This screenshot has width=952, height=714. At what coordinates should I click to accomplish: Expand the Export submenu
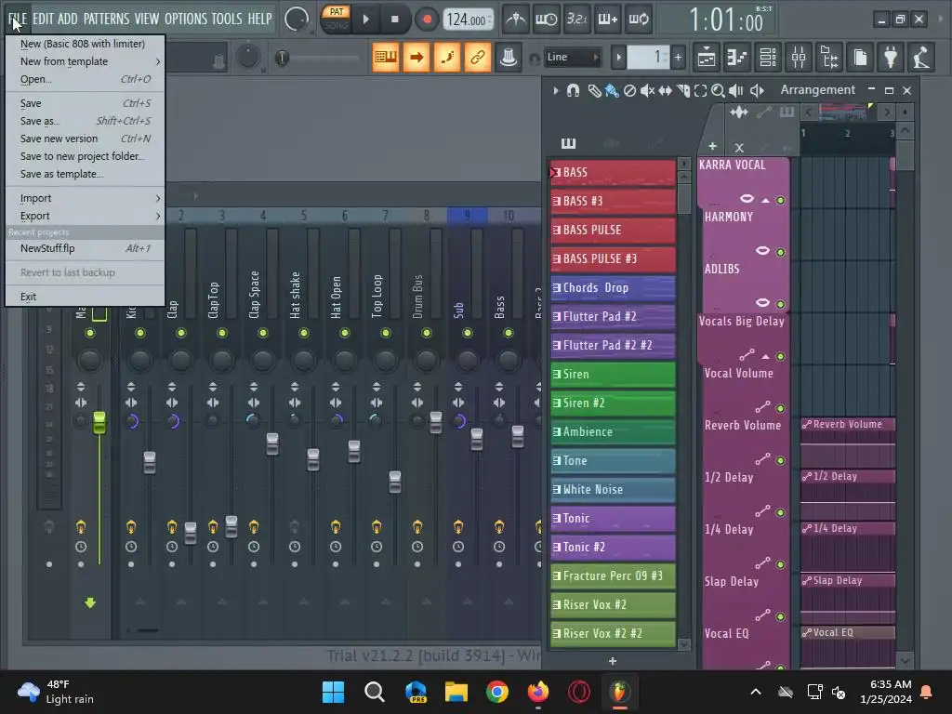(x=86, y=216)
